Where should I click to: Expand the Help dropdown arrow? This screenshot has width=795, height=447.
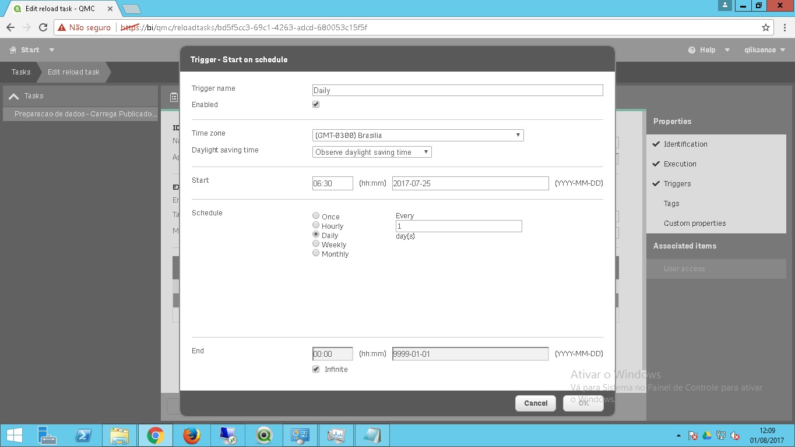(727, 50)
